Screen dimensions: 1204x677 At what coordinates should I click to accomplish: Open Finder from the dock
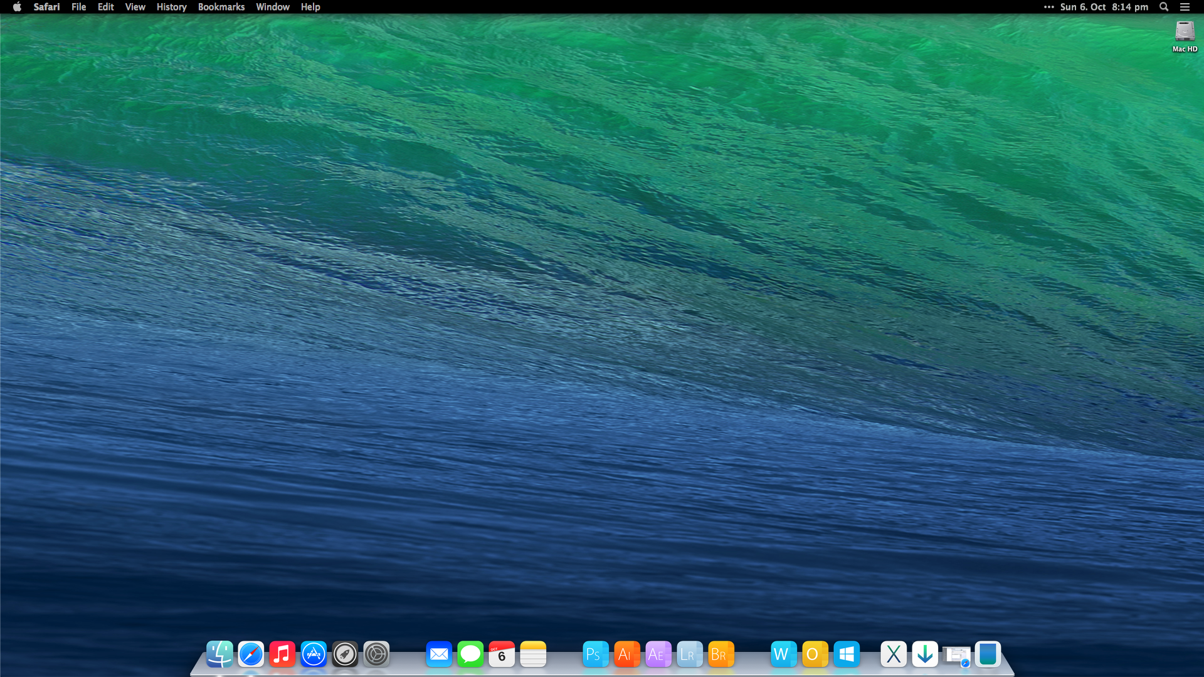pyautogui.click(x=219, y=654)
